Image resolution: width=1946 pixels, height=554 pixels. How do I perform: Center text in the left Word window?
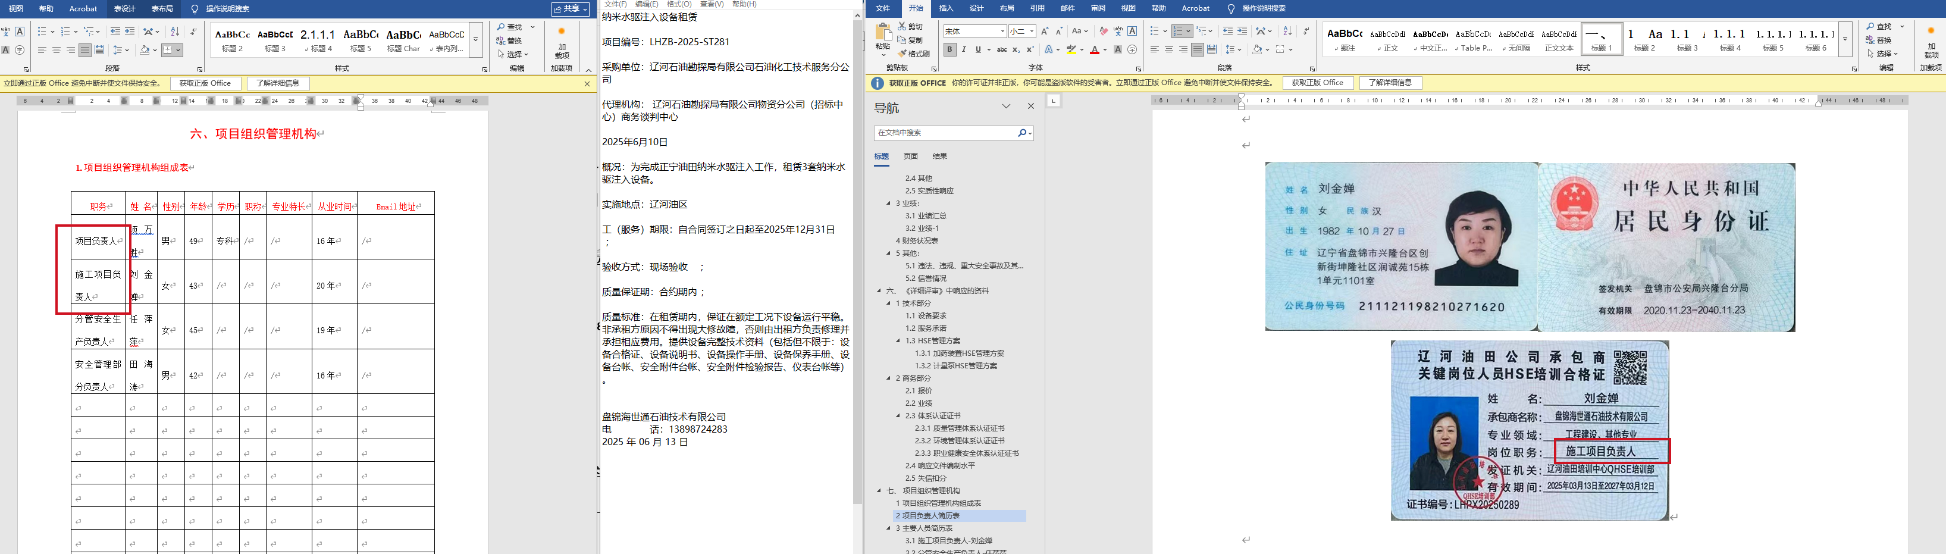[x=56, y=50]
